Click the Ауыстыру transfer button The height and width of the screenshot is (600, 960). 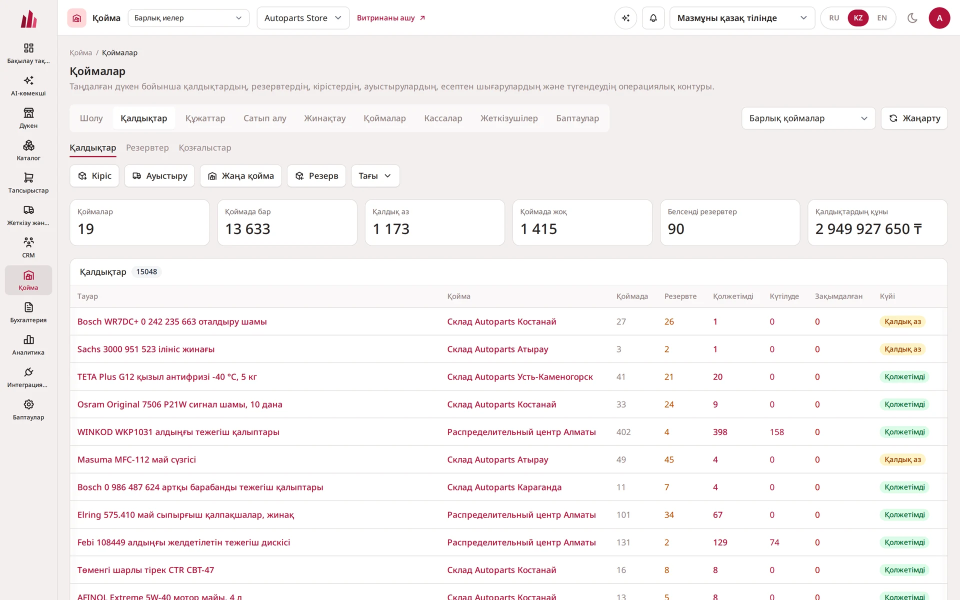click(159, 176)
